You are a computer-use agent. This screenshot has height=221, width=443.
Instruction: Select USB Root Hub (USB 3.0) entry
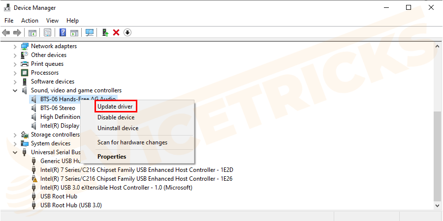(71, 205)
